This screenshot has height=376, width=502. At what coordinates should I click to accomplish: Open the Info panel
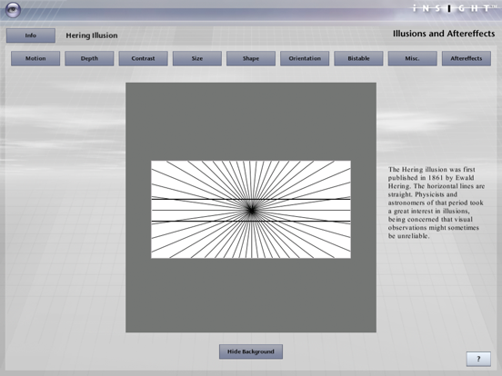pyautogui.click(x=31, y=35)
